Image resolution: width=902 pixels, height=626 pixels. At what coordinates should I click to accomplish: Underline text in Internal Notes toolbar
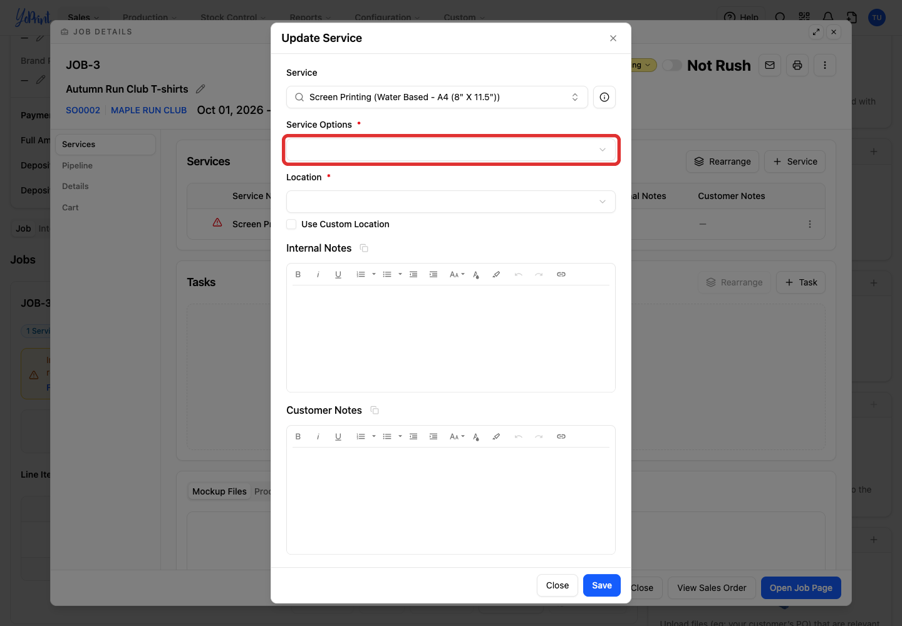coord(338,274)
